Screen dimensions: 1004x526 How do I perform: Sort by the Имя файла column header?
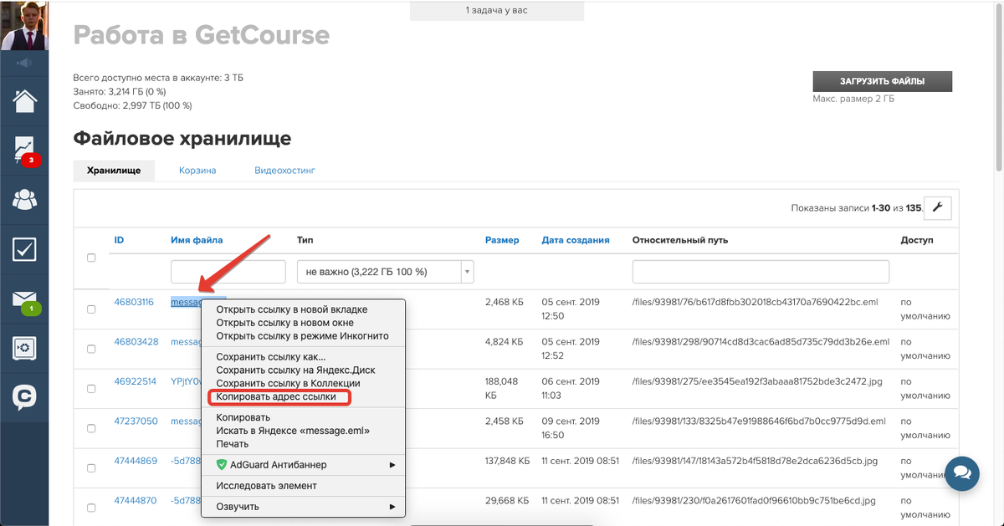(x=197, y=240)
